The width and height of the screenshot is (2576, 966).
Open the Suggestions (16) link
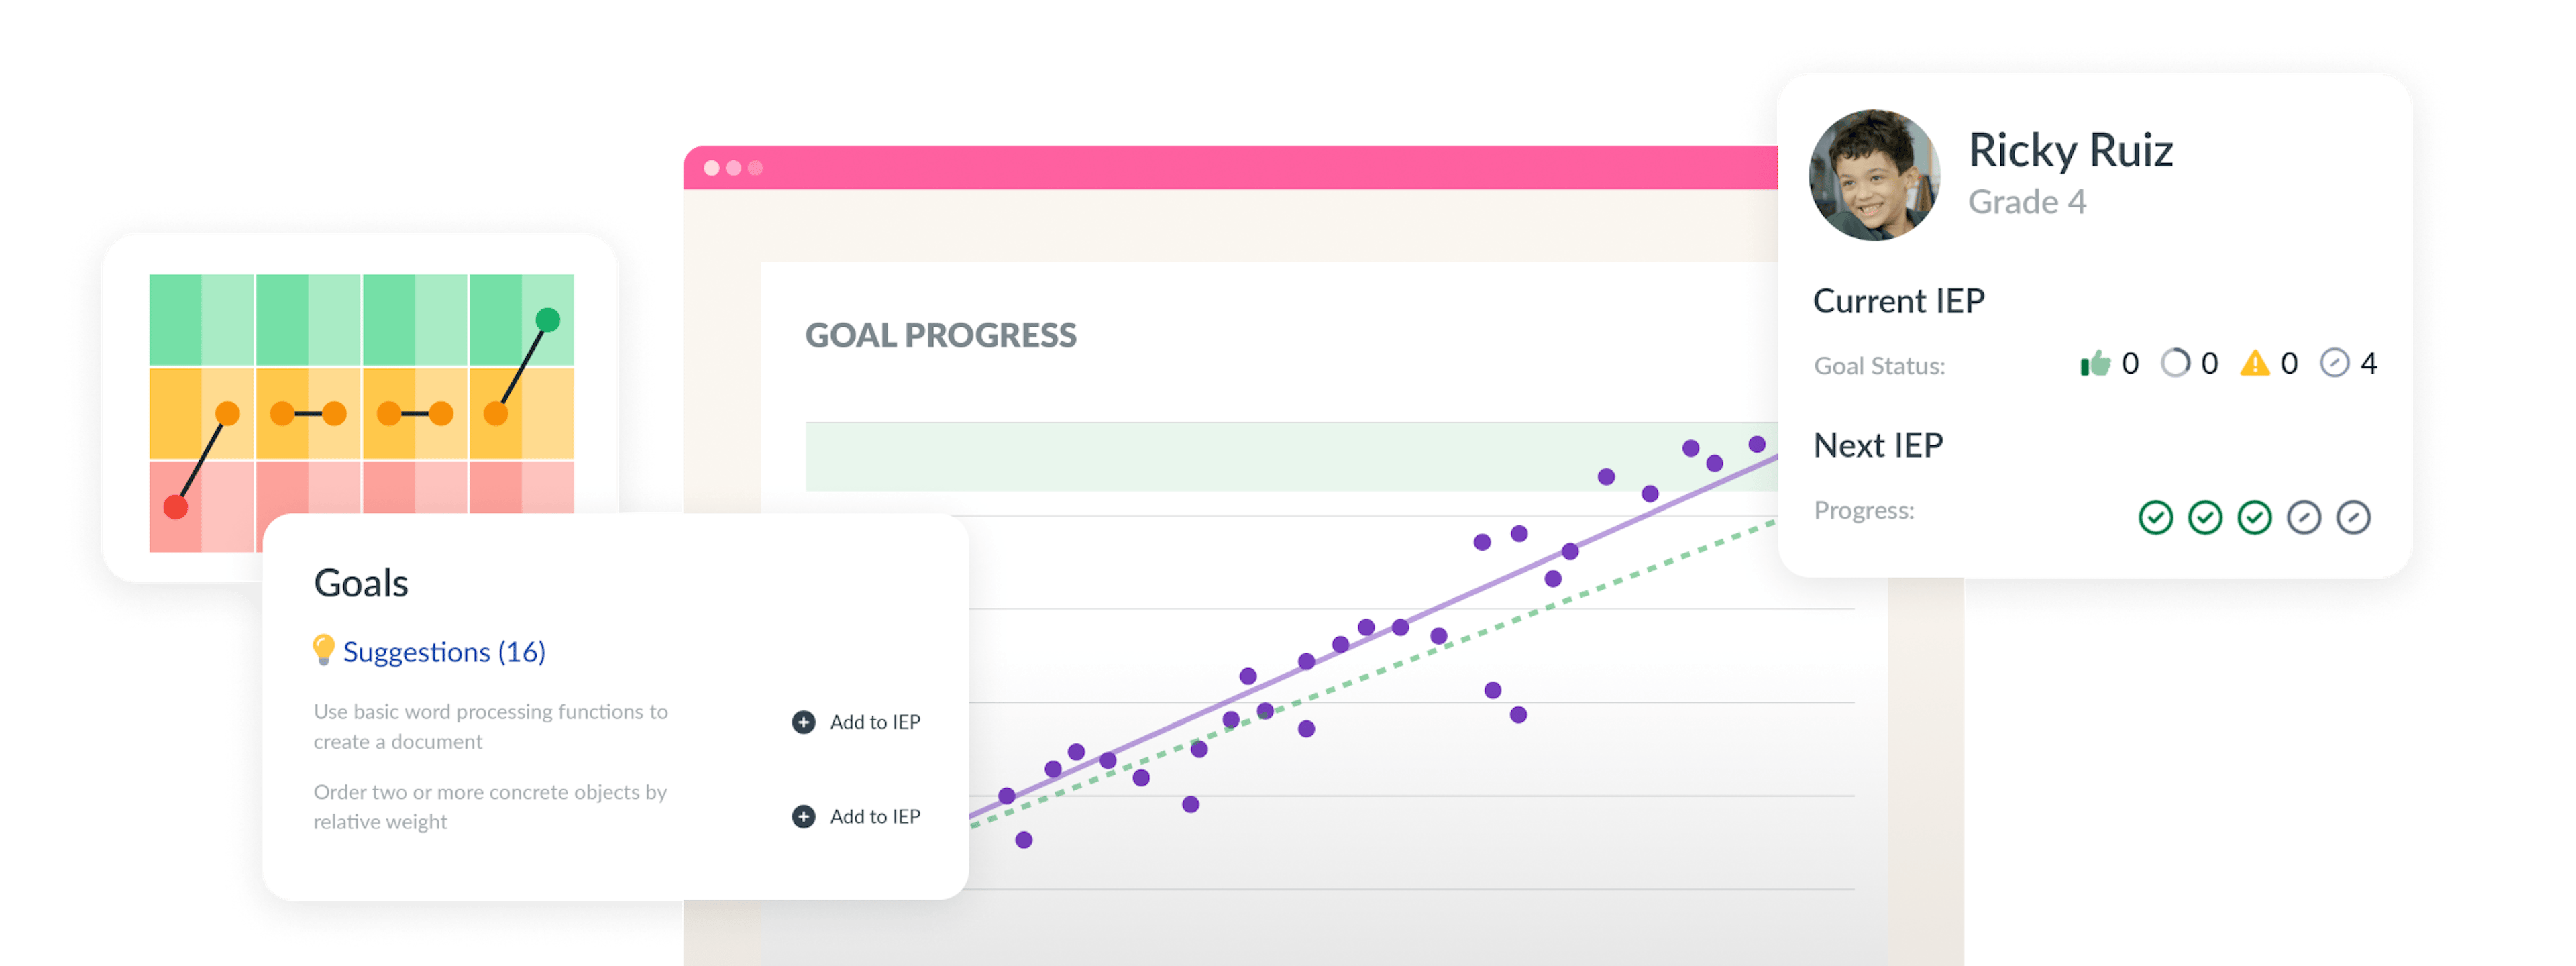[444, 652]
